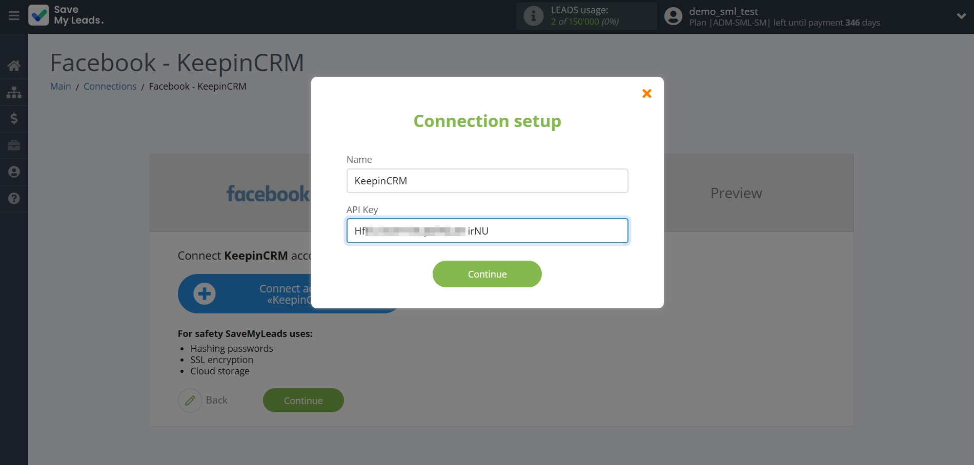Follow the Connections breadcrumb link
The image size is (974, 465).
click(110, 87)
